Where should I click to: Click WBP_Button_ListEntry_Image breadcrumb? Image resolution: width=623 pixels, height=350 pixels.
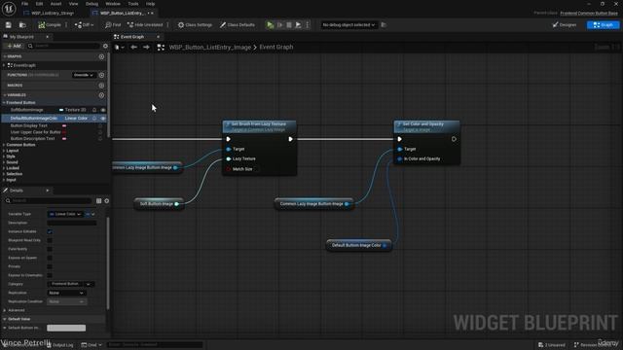(210, 48)
